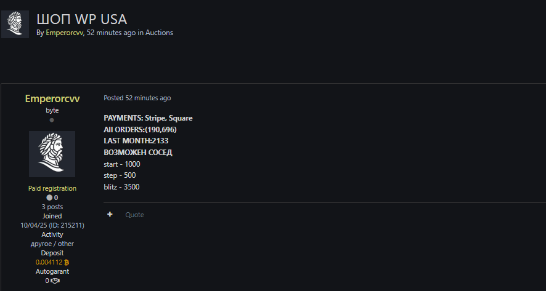Click the thread title "ШОП WP USA"
The height and width of the screenshot is (291, 546).
coord(81,19)
